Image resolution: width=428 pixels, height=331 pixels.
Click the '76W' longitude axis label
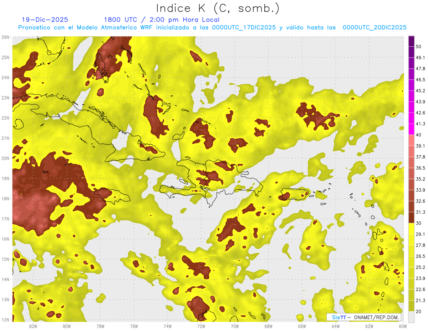coord(134,326)
